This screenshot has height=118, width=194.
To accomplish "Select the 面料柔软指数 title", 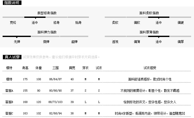I will click(149, 13).
